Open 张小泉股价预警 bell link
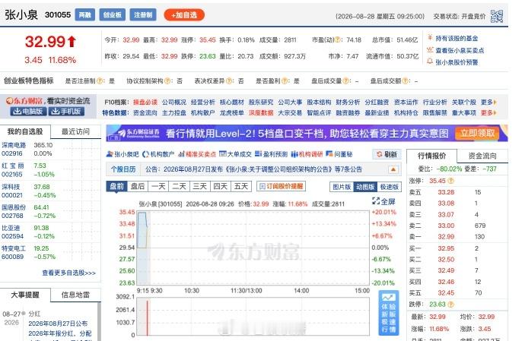Screen dimensions: 525x341 (457, 62)
